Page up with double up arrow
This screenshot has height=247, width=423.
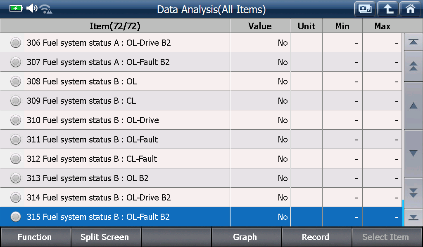(x=413, y=66)
